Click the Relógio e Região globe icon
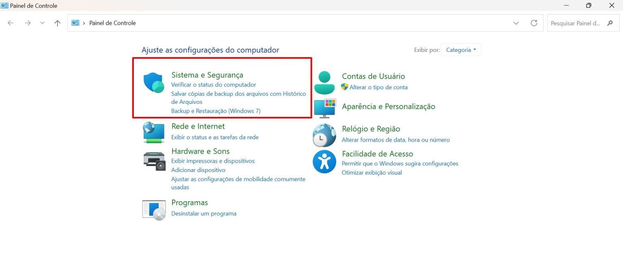Image resolution: width=623 pixels, height=260 pixels. tap(324, 135)
